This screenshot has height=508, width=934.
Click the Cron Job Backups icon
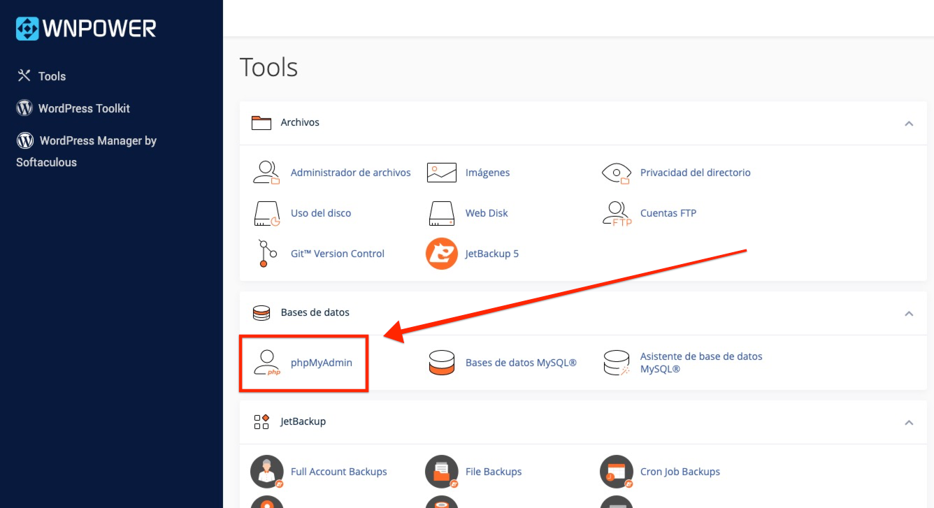tap(617, 472)
